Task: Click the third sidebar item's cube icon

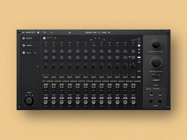Action: pyautogui.click(x=24, y=53)
